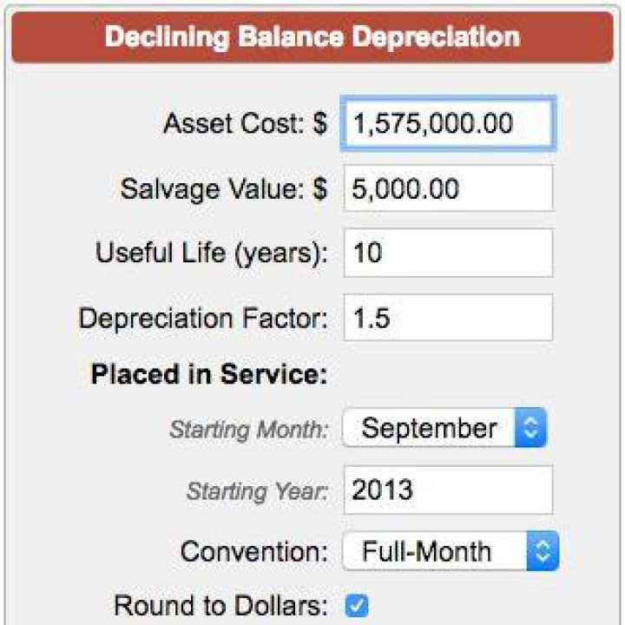Viewport: 625px width, 625px height.
Task: Click the Useful Life (years) label
Action: [212, 253]
